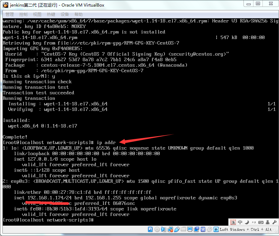
Task: Open the audio indicator in status bar
Action: point(163,229)
